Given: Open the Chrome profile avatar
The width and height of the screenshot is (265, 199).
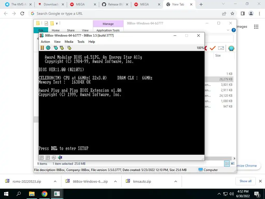Looking at the screenshot, I should click(251, 13).
